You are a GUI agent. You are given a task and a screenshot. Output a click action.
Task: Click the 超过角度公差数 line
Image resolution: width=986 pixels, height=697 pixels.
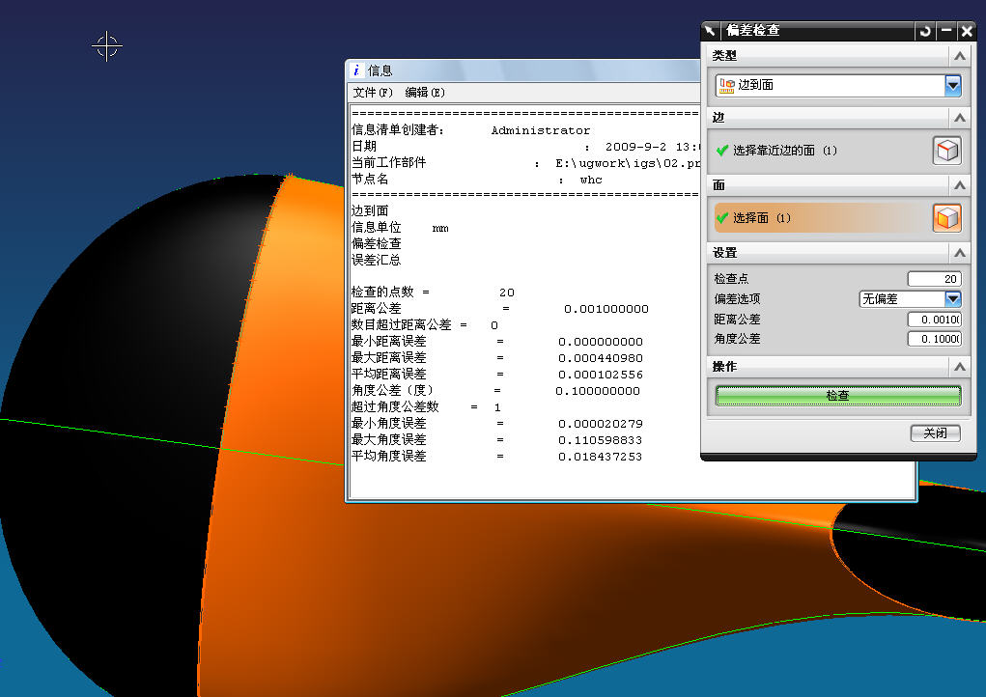tap(426, 407)
